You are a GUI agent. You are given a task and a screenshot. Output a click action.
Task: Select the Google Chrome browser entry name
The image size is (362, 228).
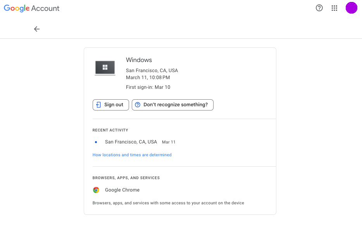[122, 190]
